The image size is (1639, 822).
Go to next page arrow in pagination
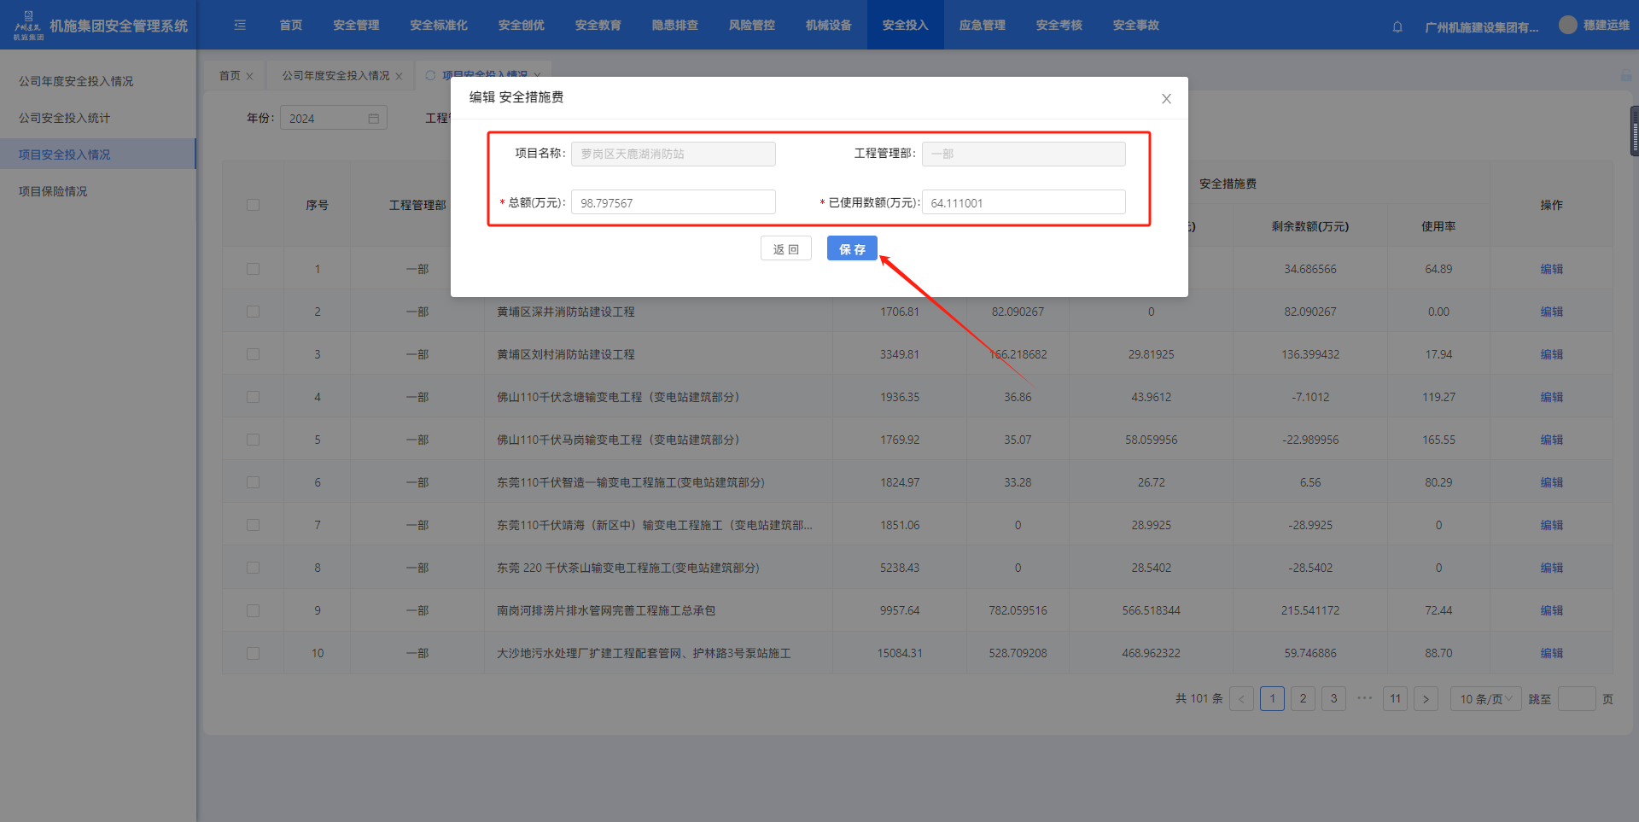(x=1426, y=699)
